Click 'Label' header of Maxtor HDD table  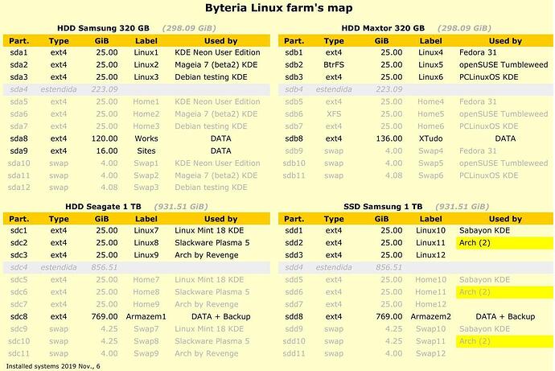[431, 41]
